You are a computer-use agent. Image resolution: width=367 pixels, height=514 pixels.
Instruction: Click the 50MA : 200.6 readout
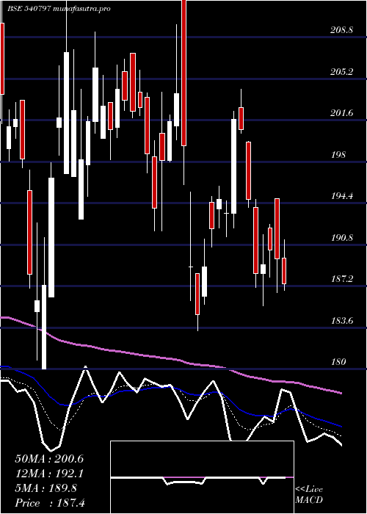tap(49, 459)
